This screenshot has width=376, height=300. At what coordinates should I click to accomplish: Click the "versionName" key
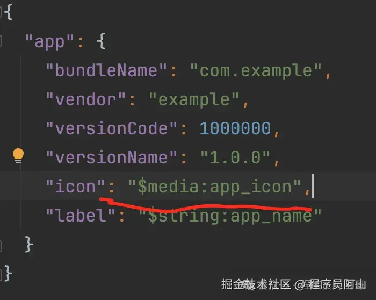pyautogui.click(x=111, y=157)
